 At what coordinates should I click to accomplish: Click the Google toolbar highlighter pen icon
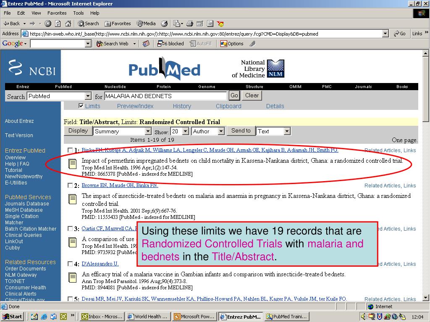pyautogui.click(x=252, y=44)
